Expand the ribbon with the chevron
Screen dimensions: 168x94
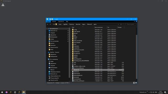click(134, 21)
